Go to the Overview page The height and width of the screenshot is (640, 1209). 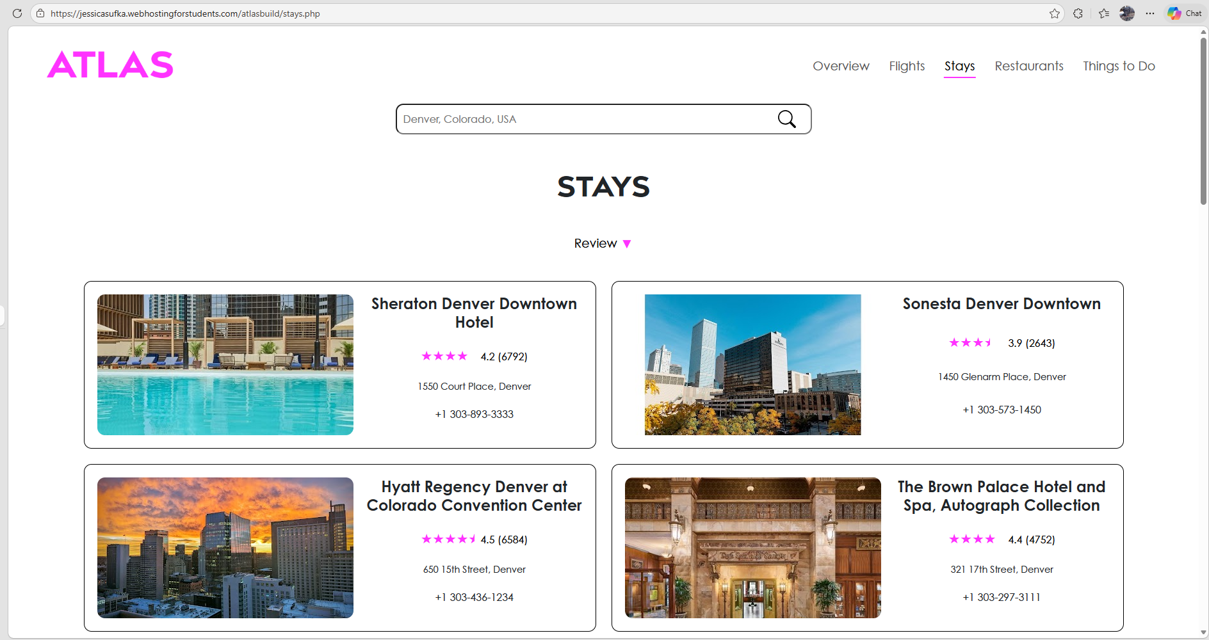pyautogui.click(x=841, y=66)
